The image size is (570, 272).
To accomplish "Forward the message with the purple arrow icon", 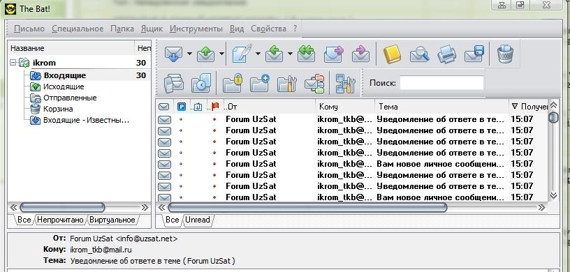I will tap(334, 54).
